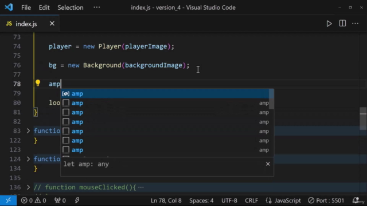Click the editor vertical scrollbar thumb

[x=363, y=118]
